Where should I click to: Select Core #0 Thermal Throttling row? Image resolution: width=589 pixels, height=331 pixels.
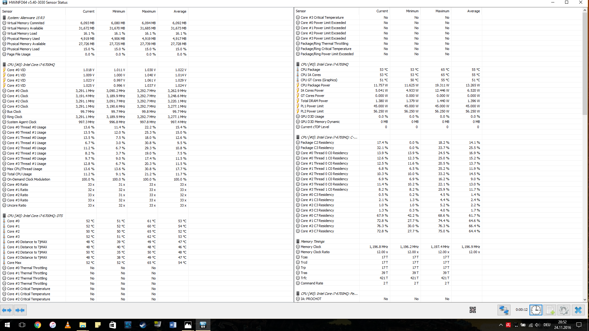point(27,268)
